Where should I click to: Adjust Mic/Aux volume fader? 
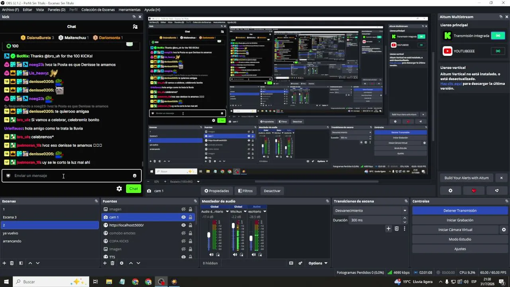click(233, 226)
